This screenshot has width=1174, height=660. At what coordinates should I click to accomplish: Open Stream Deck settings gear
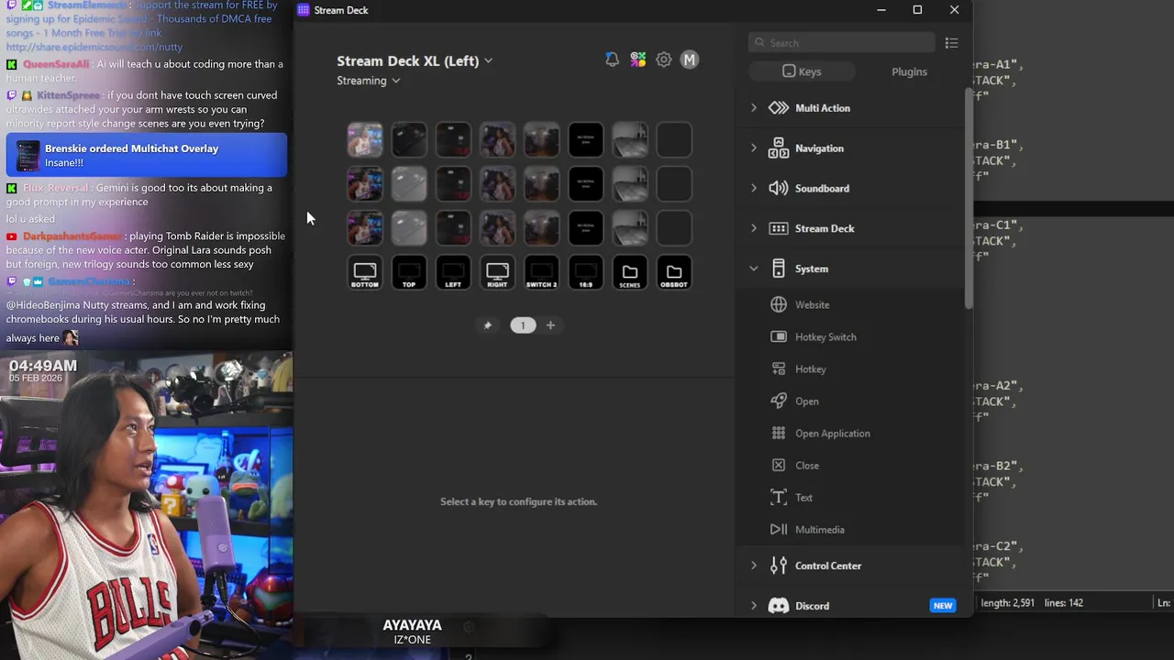pos(664,60)
